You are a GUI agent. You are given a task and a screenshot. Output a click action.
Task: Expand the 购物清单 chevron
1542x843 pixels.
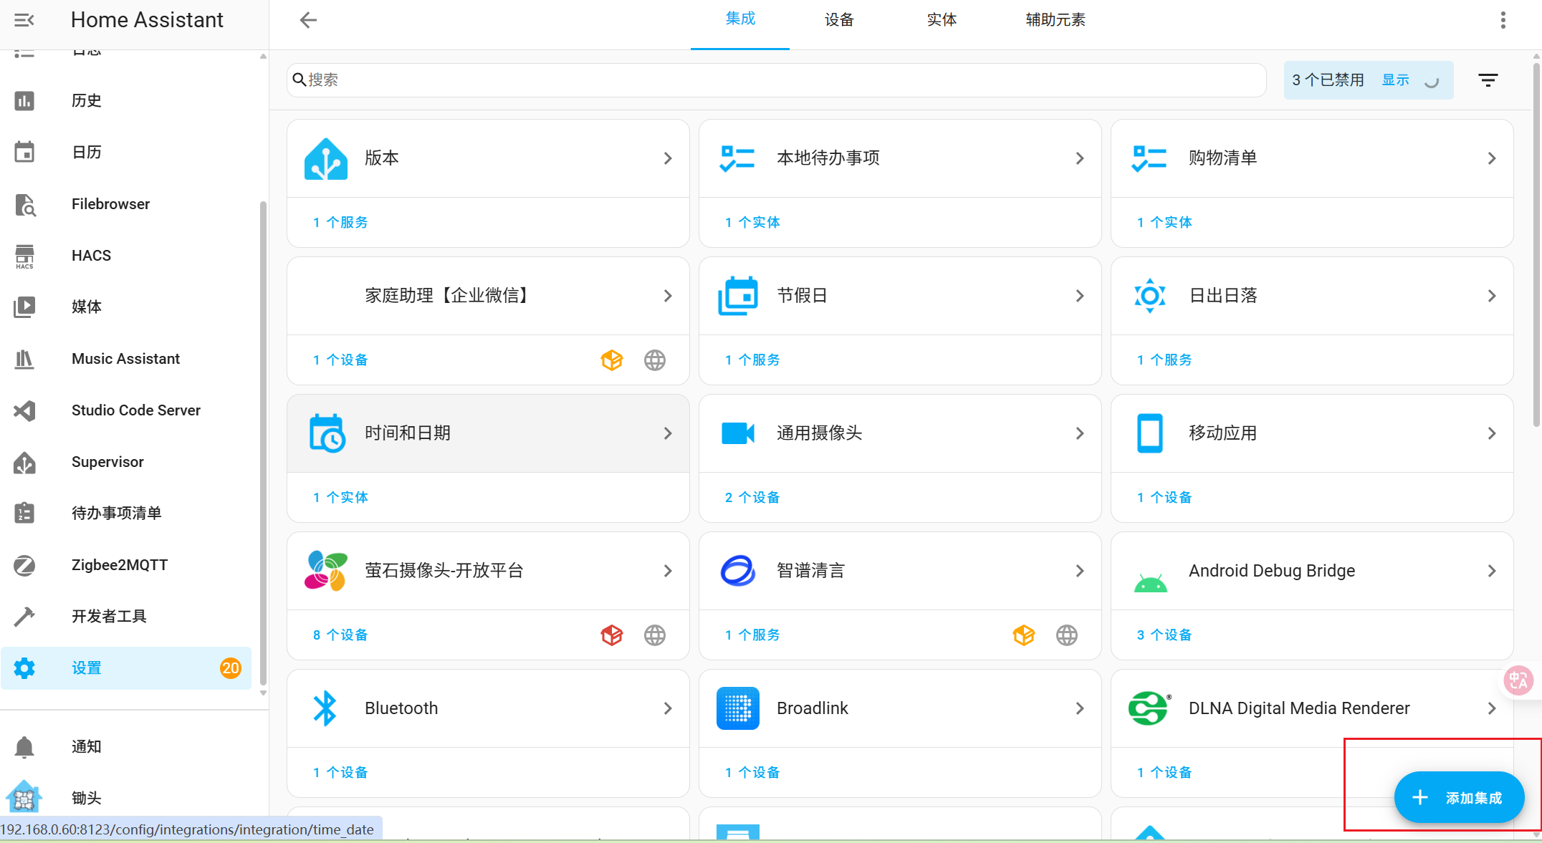pyautogui.click(x=1492, y=158)
